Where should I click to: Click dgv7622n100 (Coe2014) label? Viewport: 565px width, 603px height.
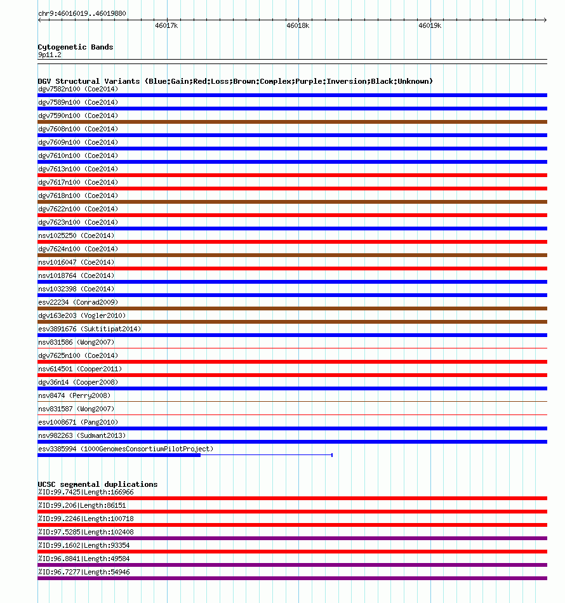point(78,209)
